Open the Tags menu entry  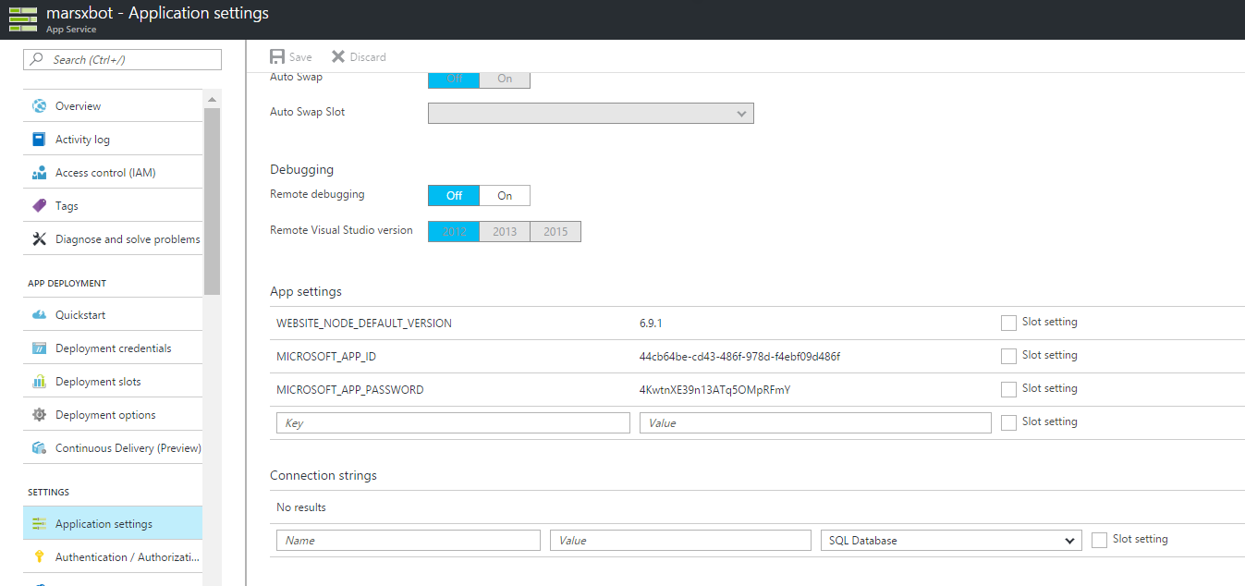pyautogui.click(x=113, y=206)
